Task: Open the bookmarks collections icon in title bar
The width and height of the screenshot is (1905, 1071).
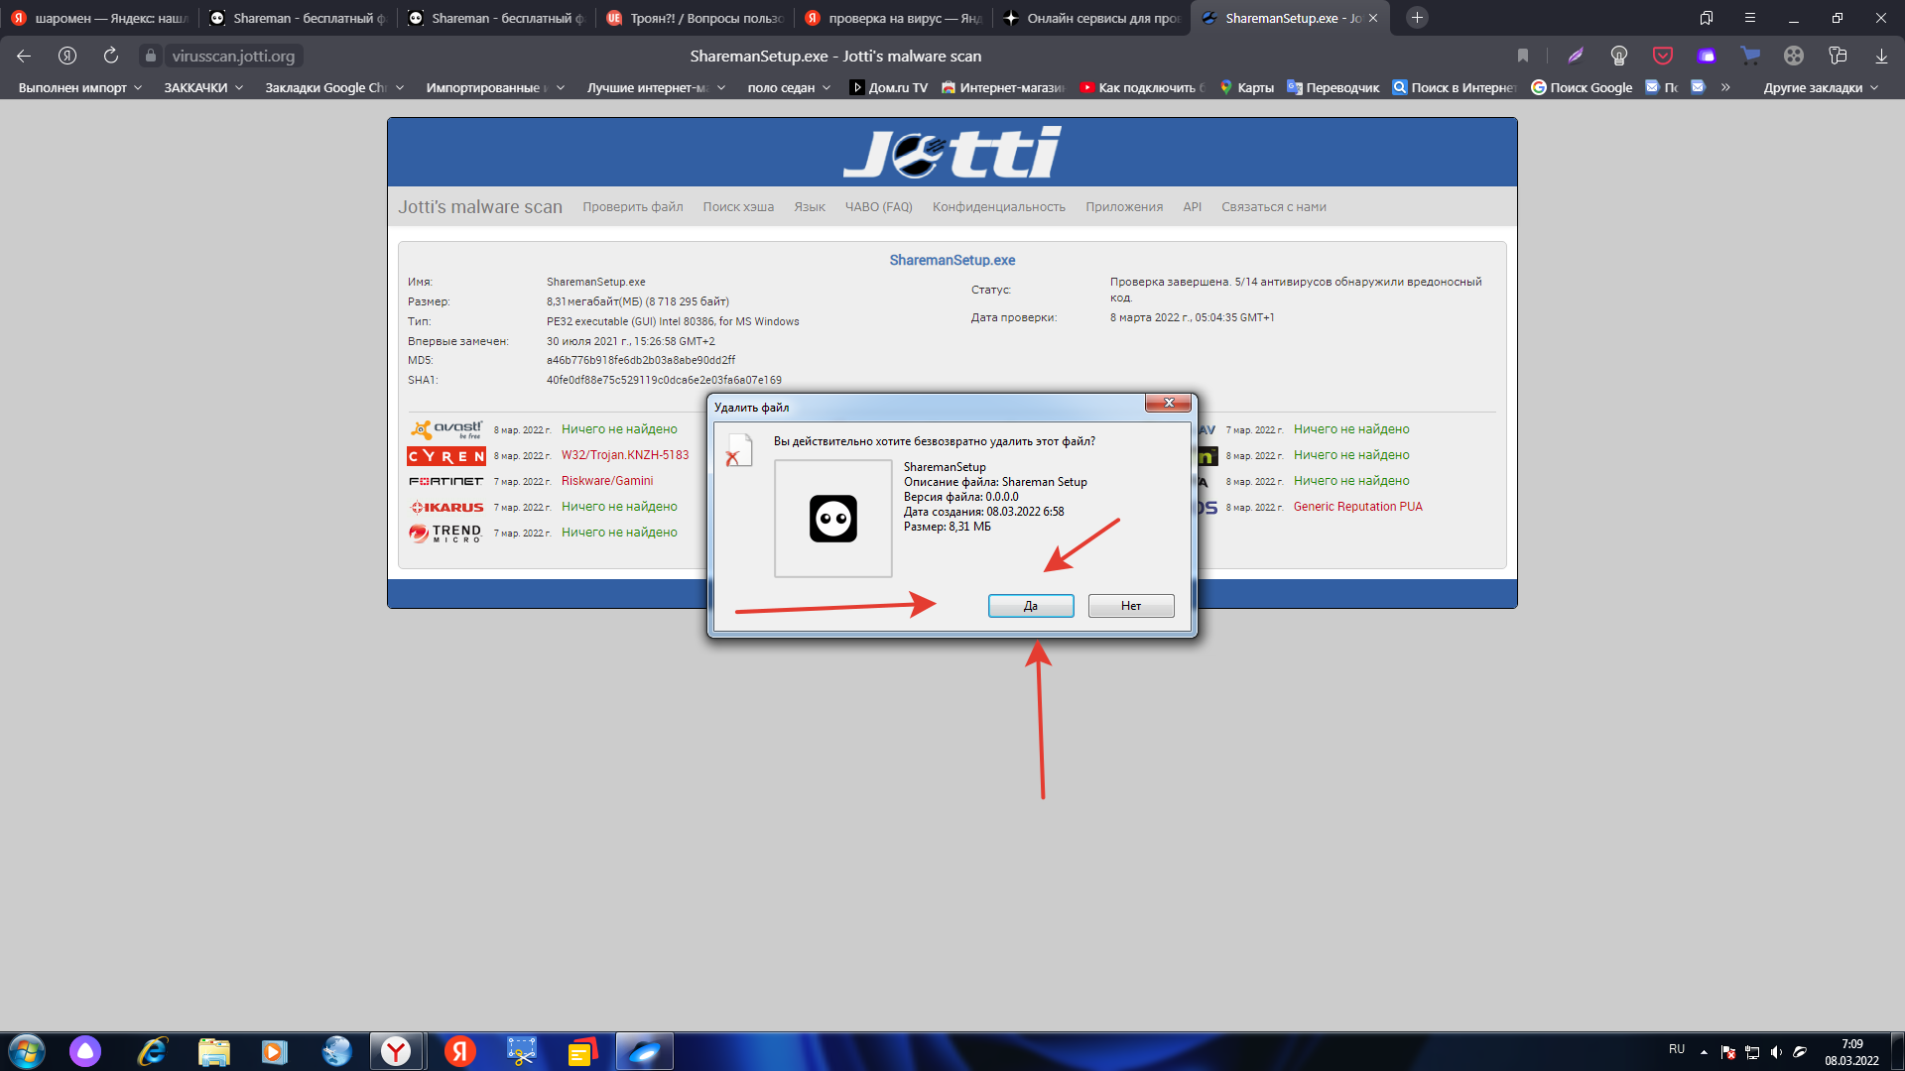Action: coord(1707,18)
